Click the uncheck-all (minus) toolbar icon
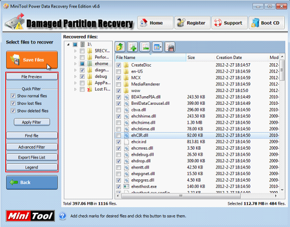The image size is (290, 227). tap(145, 47)
